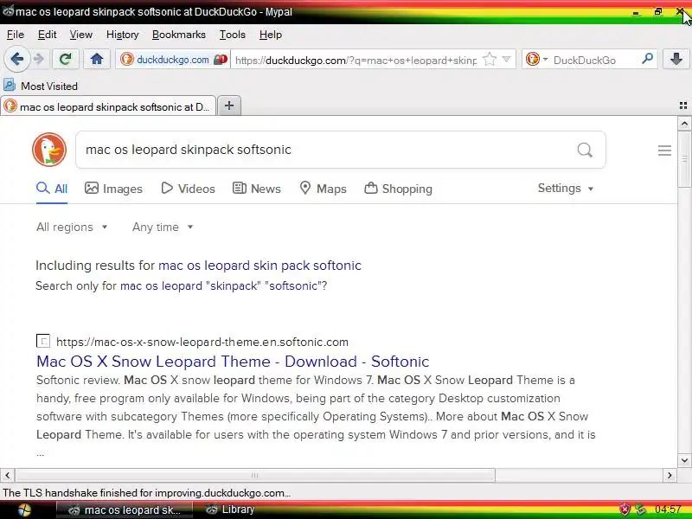Open the Bookmarks menu
This screenshot has height=519, width=692.
tap(179, 35)
